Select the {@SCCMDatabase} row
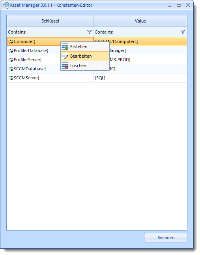Viewport: 200px width, 255px height. click(97, 69)
